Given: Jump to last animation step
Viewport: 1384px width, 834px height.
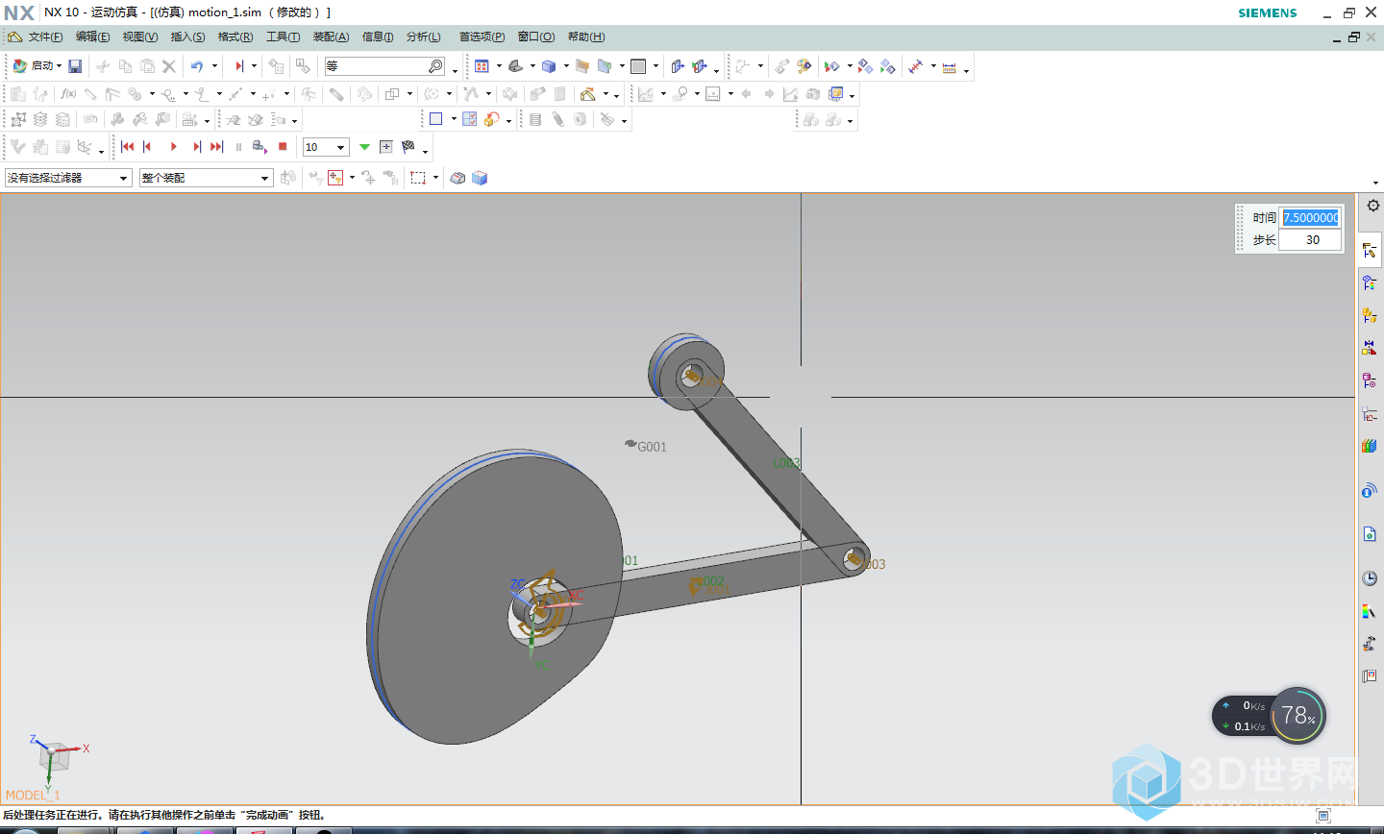Looking at the screenshot, I should pos(216,147).
